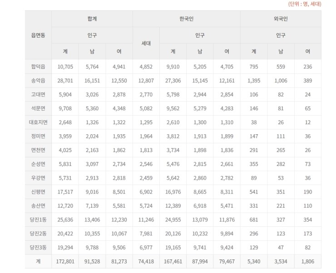
Task: Click the unit note 단위 : 명, 세대
Action: click(x=305, y=4)
